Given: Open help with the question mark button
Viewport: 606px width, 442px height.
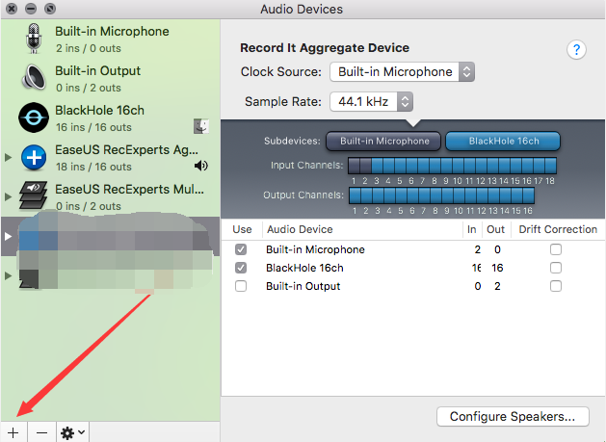Looking at the screenshot, I should click(x=576, y=49).
